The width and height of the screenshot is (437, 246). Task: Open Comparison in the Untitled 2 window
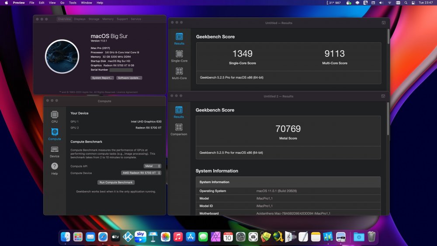tap(179, 129)
